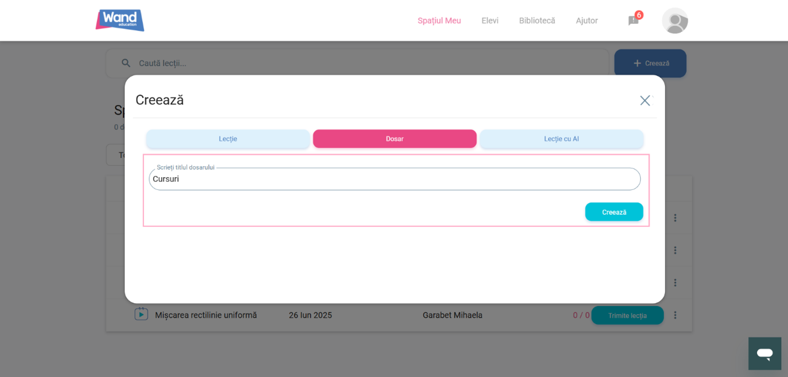Open the Bibliotecă section
Screen dimensions: 788x377
coord(537,21)
